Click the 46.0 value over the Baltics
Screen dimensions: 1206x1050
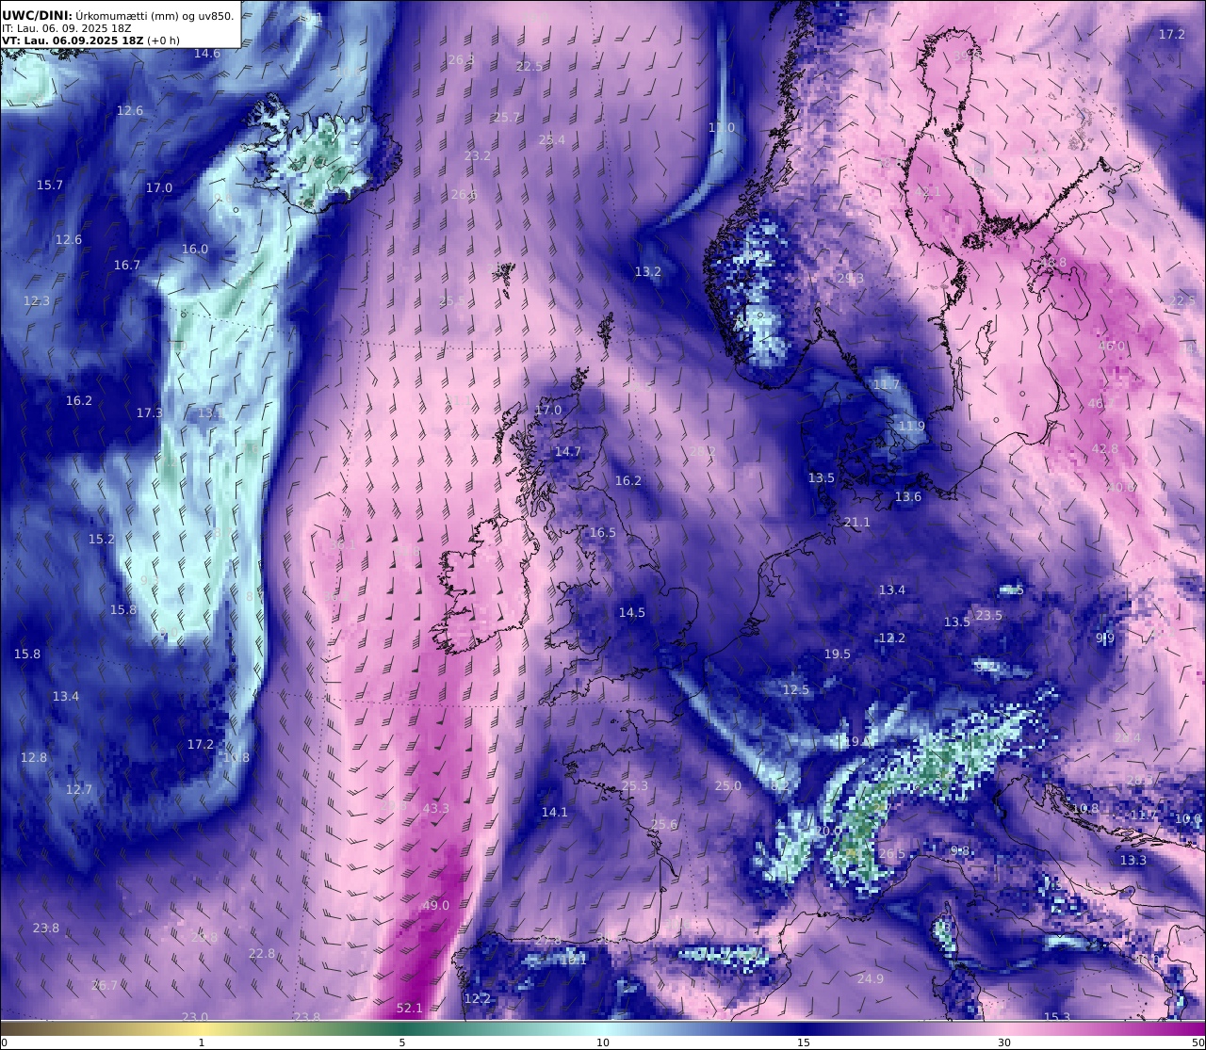1112,346
